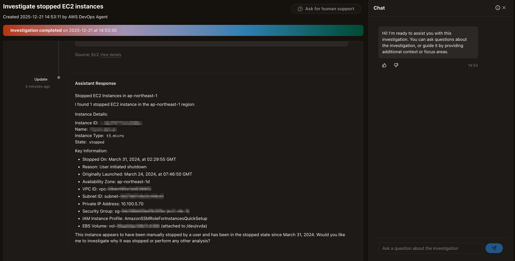Click the 4 minutes ago timestamp

(x=38, y=87)
